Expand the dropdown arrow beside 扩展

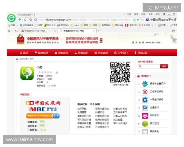[168, 25]
